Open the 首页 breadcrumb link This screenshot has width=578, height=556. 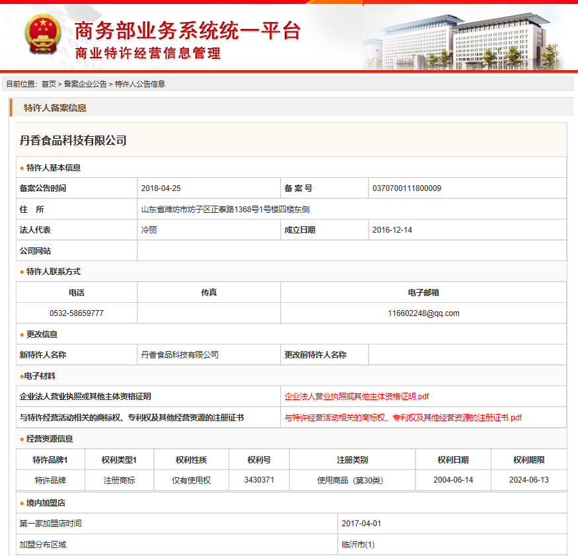[49, 84]
